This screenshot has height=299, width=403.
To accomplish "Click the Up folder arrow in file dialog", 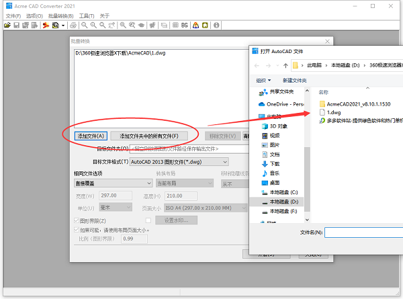I will pos(285,66).
